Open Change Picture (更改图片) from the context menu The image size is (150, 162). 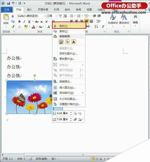point(69,59)
